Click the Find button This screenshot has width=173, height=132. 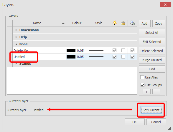(152, 69)
